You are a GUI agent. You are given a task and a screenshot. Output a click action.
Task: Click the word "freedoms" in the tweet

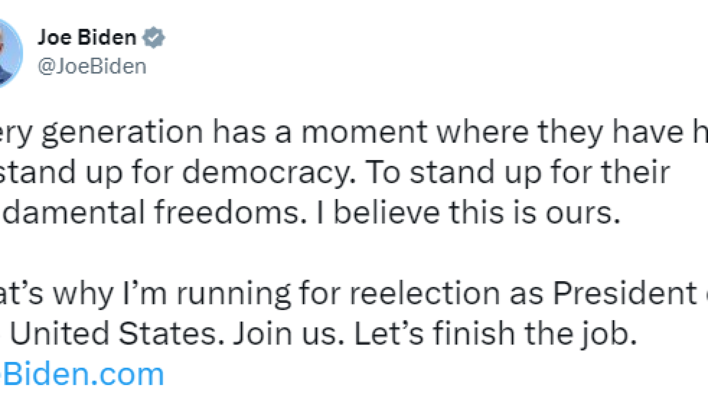coord(230,213)
